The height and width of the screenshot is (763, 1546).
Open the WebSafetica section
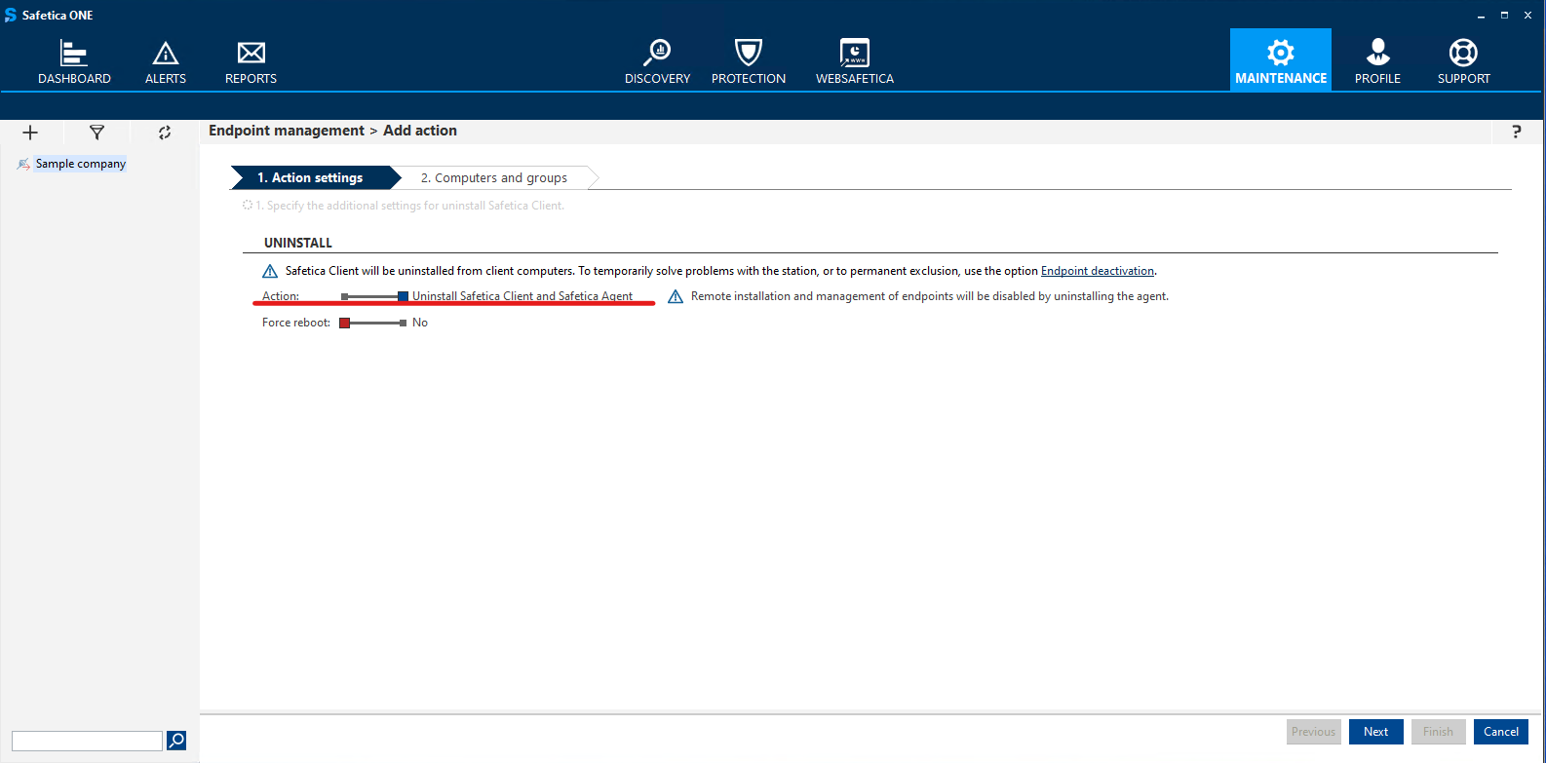click(x=854, y=61)
